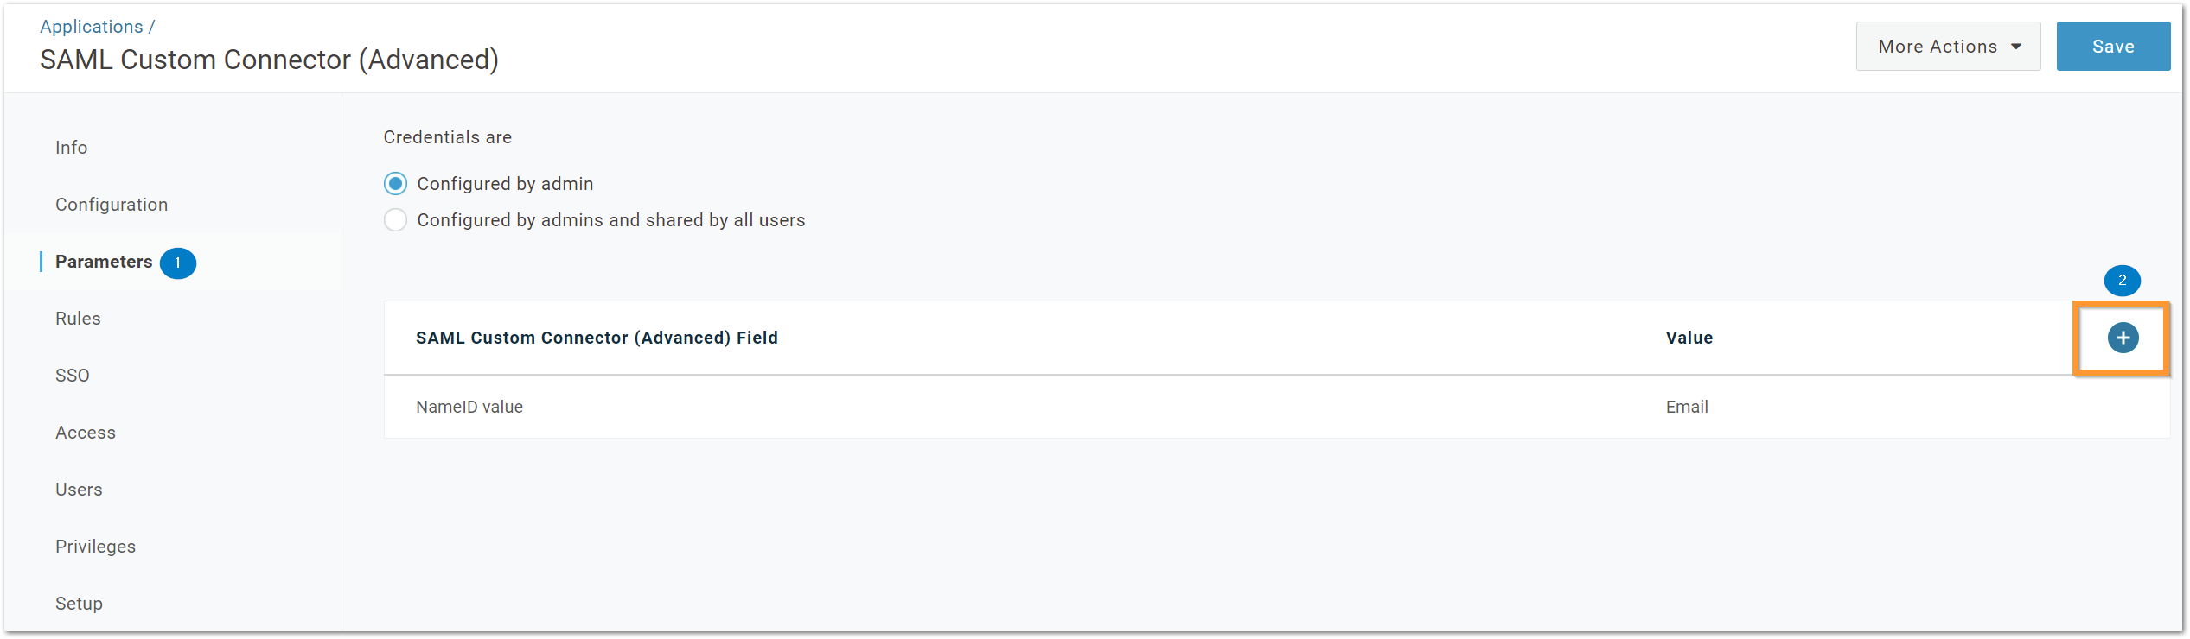2190x639 pixels.
Task: Add a new parameter with plus icon
Action: [x=2123, y=338]
